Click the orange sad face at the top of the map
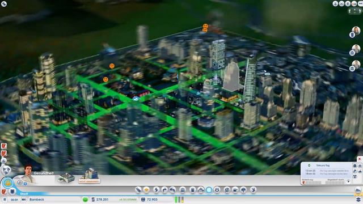363x204 pixels. pyautogui.click(x=205, y=26)
